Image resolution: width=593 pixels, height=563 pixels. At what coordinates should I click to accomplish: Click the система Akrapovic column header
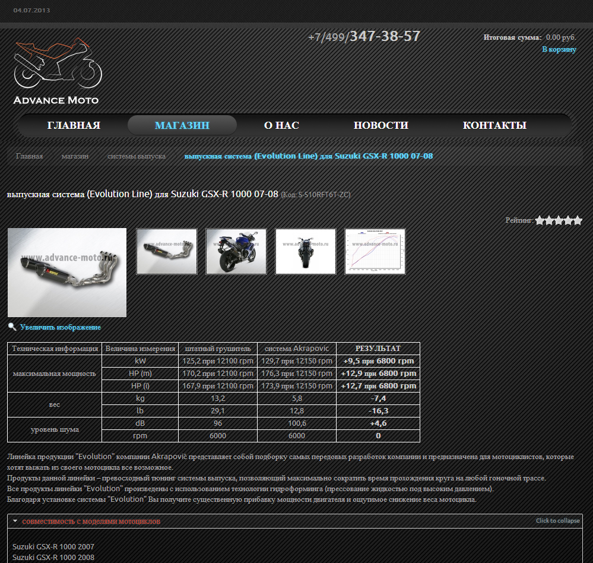point(297,349)
